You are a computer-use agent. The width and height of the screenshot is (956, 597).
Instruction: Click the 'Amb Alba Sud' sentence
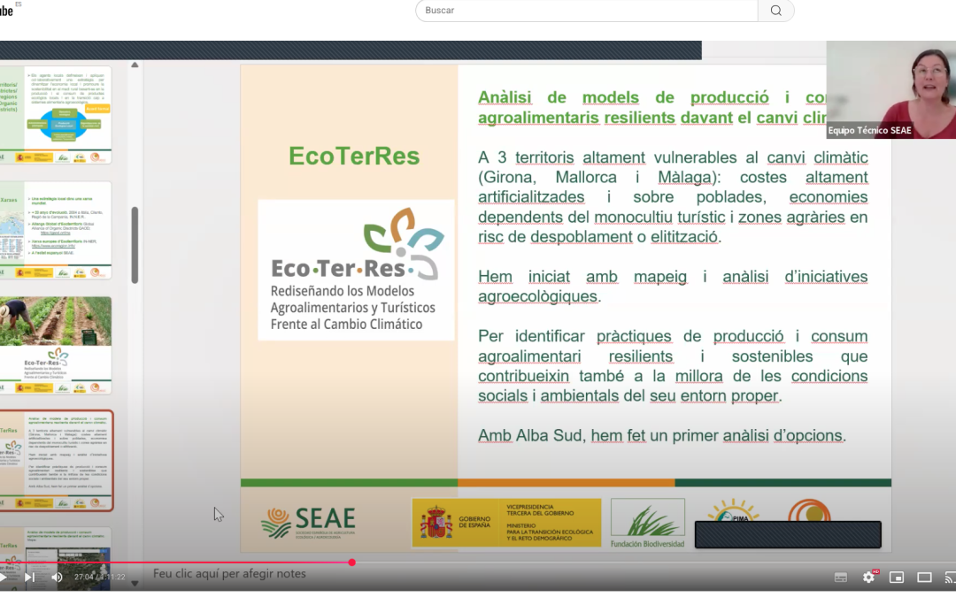(x=661, y=435)
